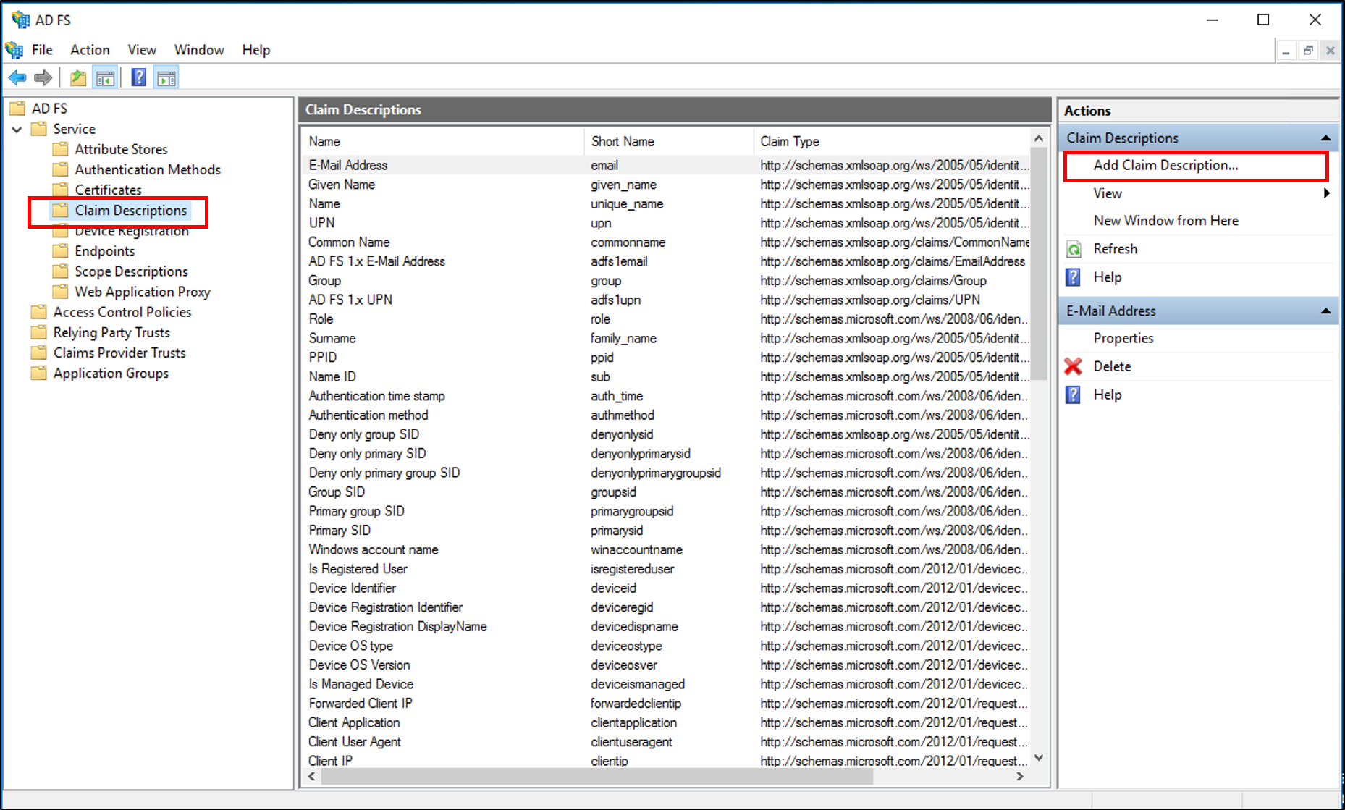Viewport: 1345px width, 810px height.
Task: Open Properties for the E-Mail Address claim
Action: [x=1123, y=338]
